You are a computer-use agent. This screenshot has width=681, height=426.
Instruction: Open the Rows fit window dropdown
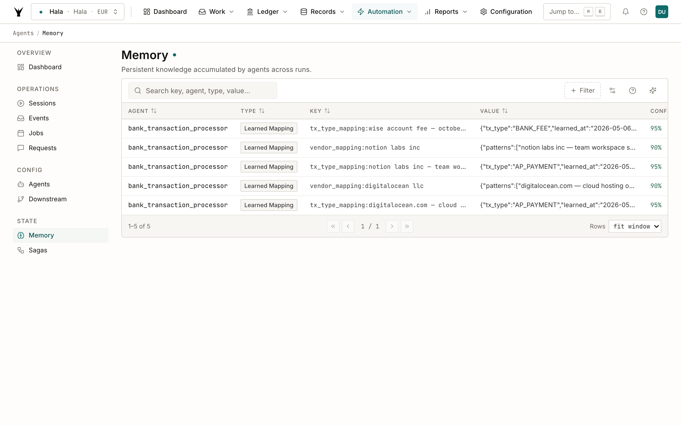click(x=635, y=226)
